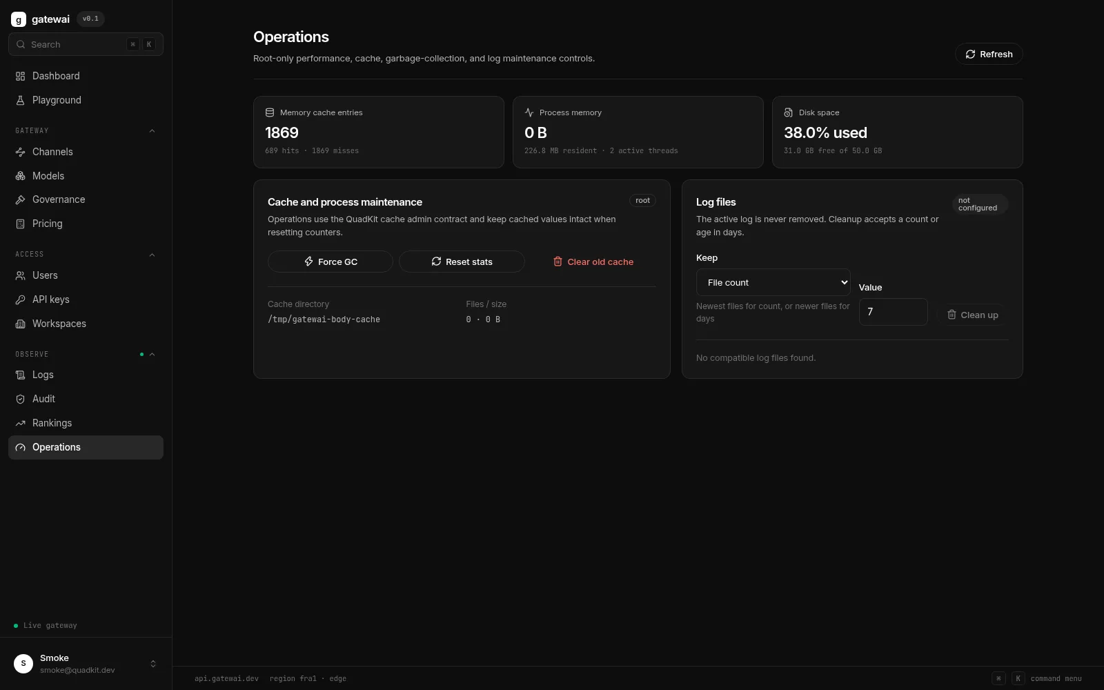Image resolution: width=1104 pixels, height=690 pixels.
Task: Select the active Operations item
Action: 86,447
